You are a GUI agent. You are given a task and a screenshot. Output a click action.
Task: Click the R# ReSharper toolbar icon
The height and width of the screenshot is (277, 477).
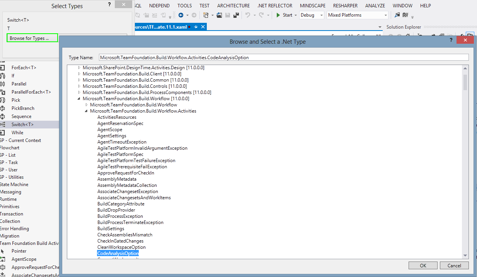coord(405,15)
